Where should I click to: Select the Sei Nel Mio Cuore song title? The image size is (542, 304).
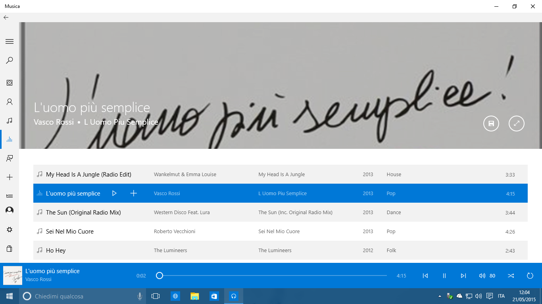[x=70, y=231]
